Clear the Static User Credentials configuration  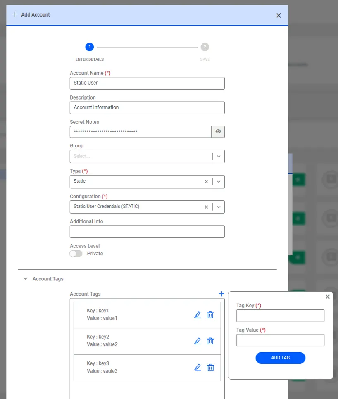[207, 207]
